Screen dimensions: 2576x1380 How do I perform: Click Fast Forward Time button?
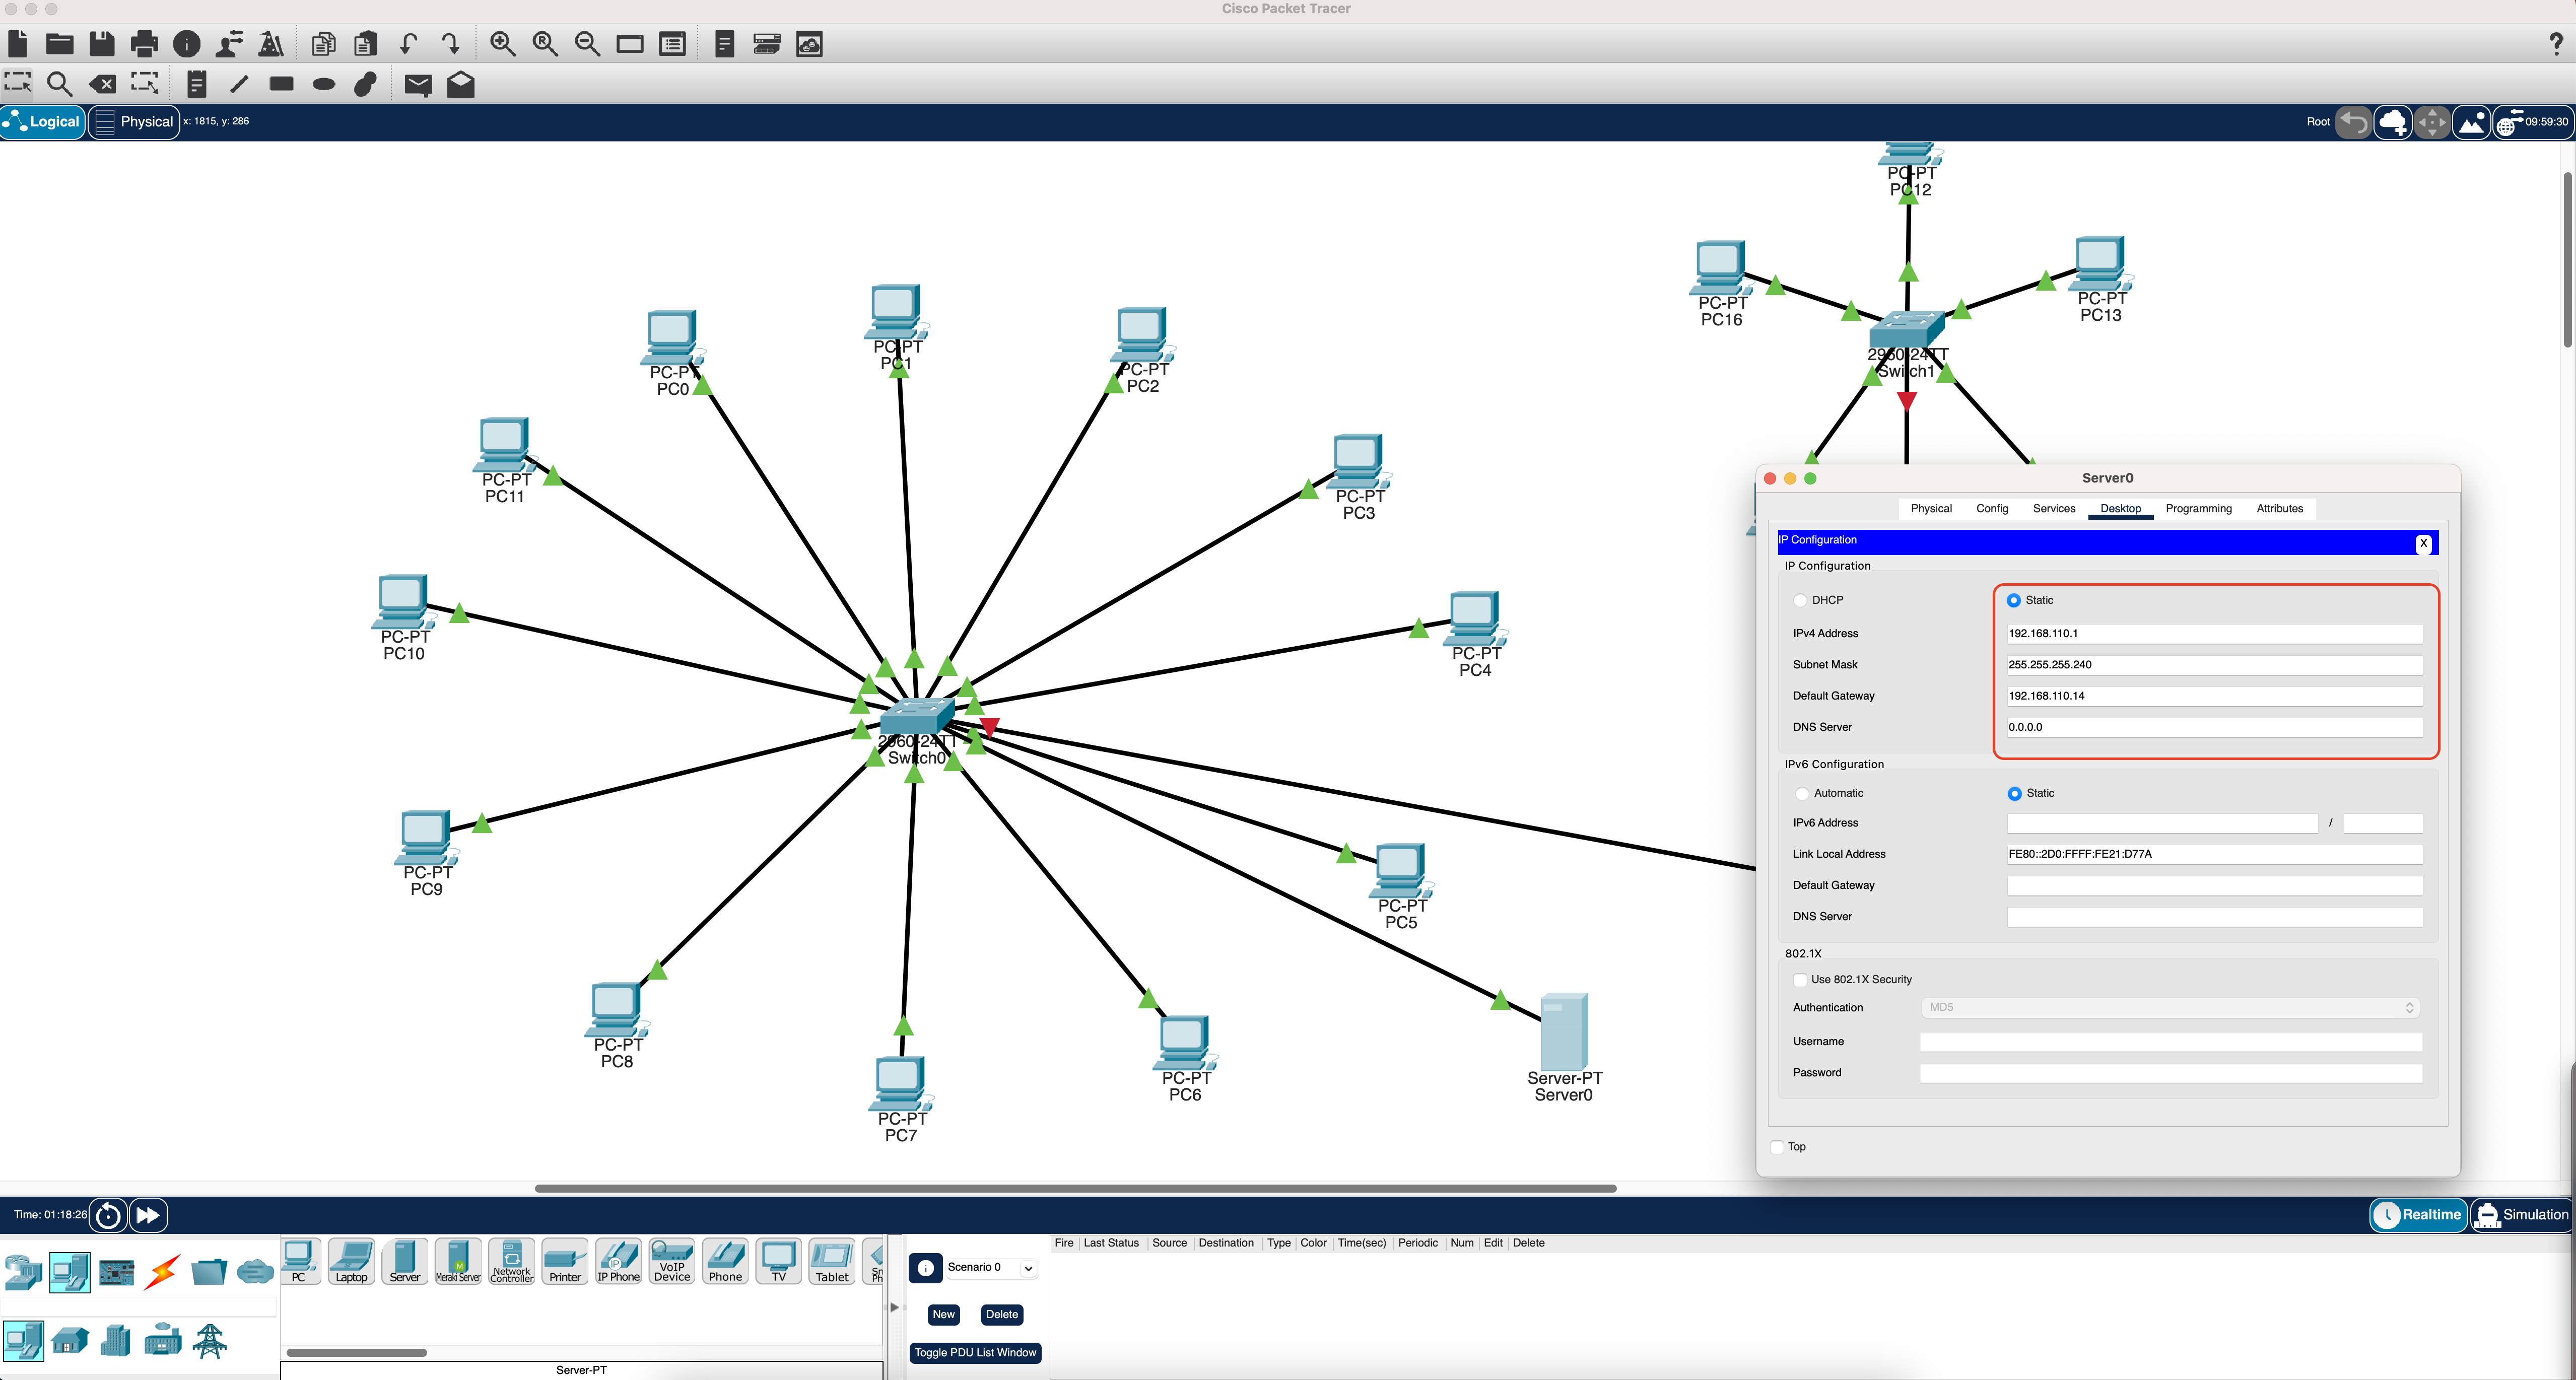point(148,1215)
